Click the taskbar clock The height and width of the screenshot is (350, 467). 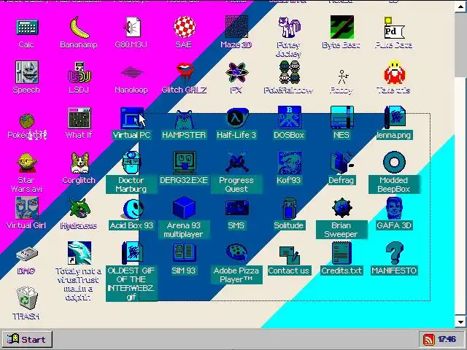447,339
